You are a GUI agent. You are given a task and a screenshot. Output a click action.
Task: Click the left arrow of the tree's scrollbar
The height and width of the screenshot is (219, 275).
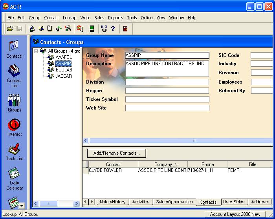click(36, 203)
